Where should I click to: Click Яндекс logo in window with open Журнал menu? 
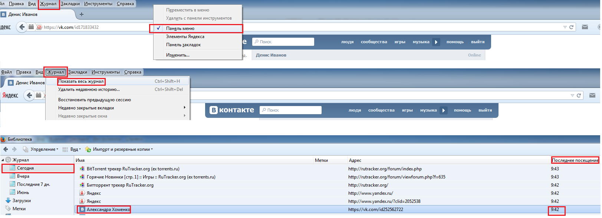(10, 95)
